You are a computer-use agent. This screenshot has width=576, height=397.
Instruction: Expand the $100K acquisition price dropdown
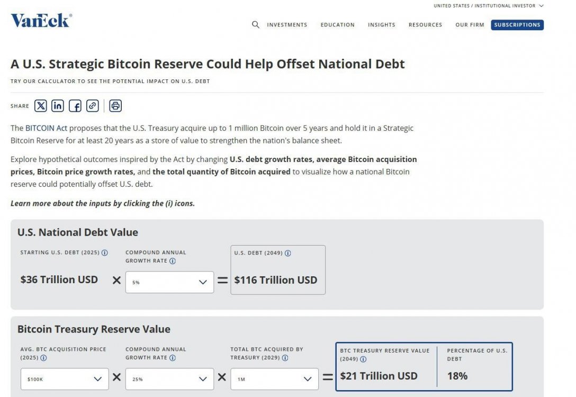click(x=65, y=379)
